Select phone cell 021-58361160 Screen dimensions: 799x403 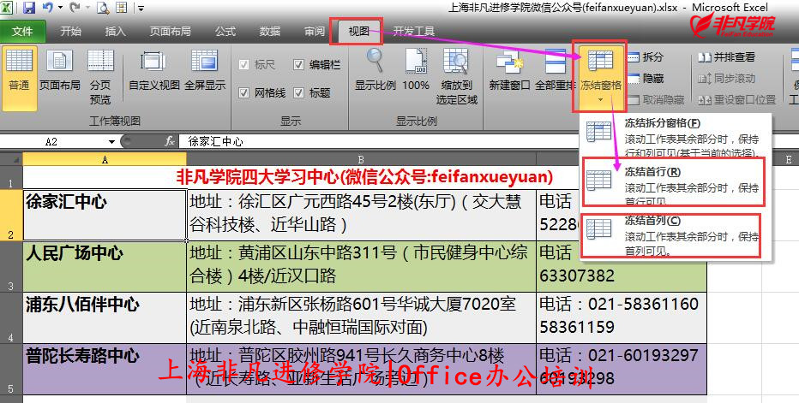[x=622, y=317]
